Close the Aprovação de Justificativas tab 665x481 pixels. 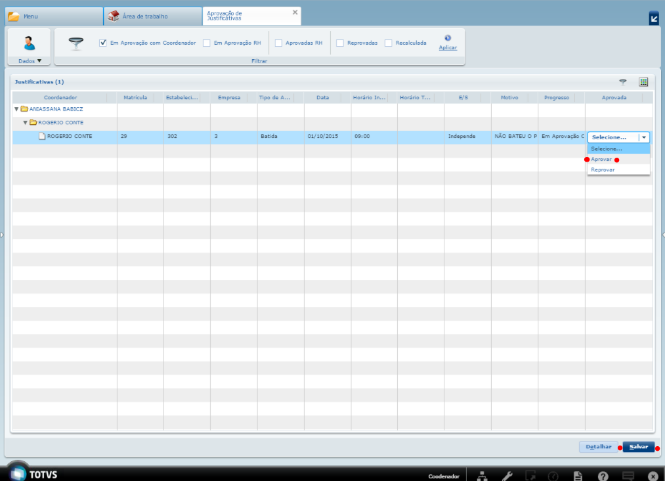(295, 12)
